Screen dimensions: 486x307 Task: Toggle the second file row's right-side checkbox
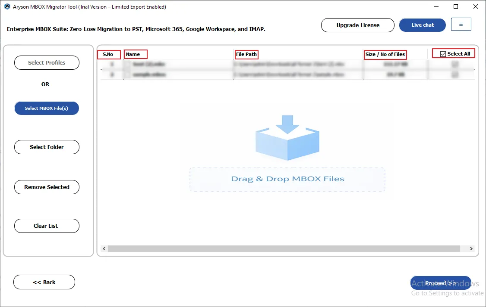pyautogui.click(x=454, y=74)
